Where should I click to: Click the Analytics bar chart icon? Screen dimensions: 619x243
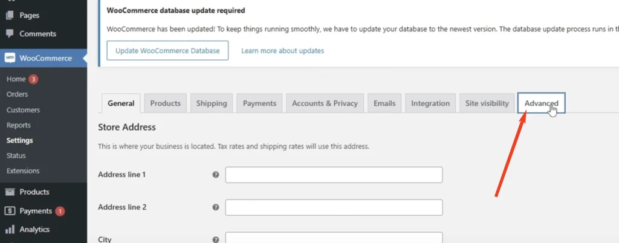click(x=10, y=229)
